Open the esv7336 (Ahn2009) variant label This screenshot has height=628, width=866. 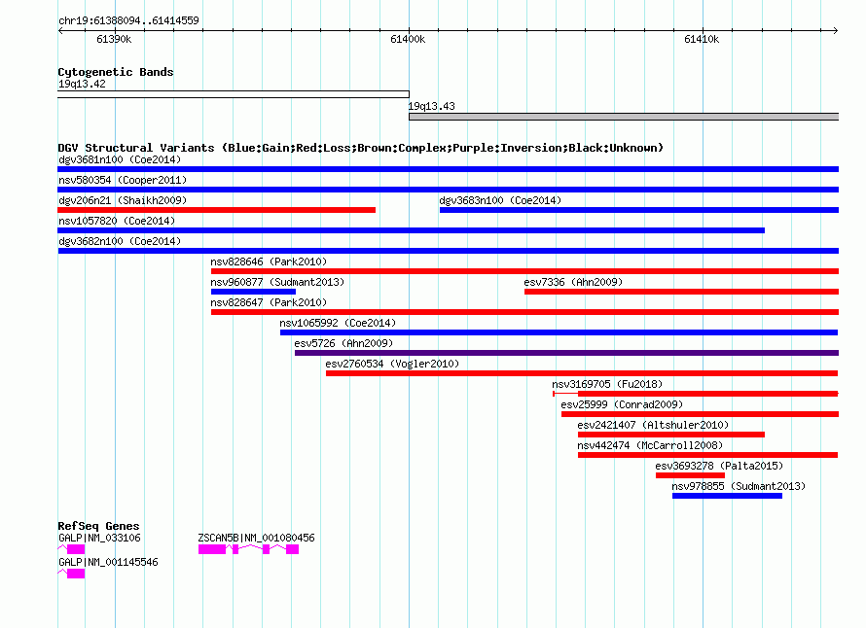tap(573, 282)
